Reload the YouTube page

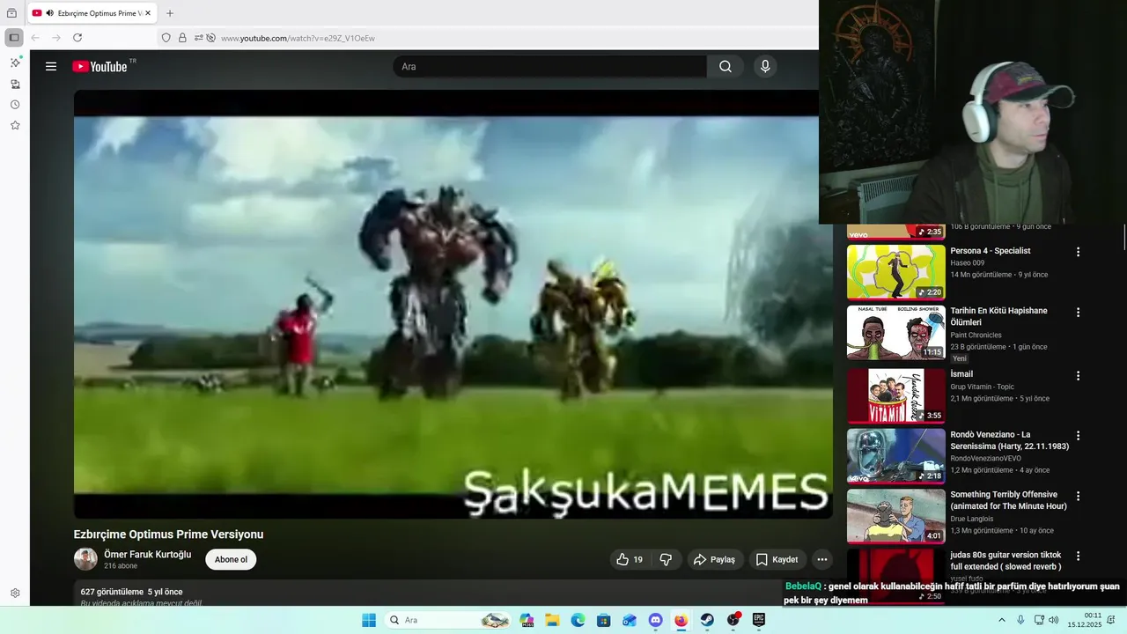[77, 38]
